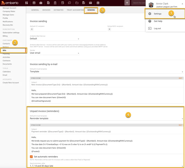Open the Contacts icon in top bar
This screenshot has height=168, width=185.
pos(34,3)
